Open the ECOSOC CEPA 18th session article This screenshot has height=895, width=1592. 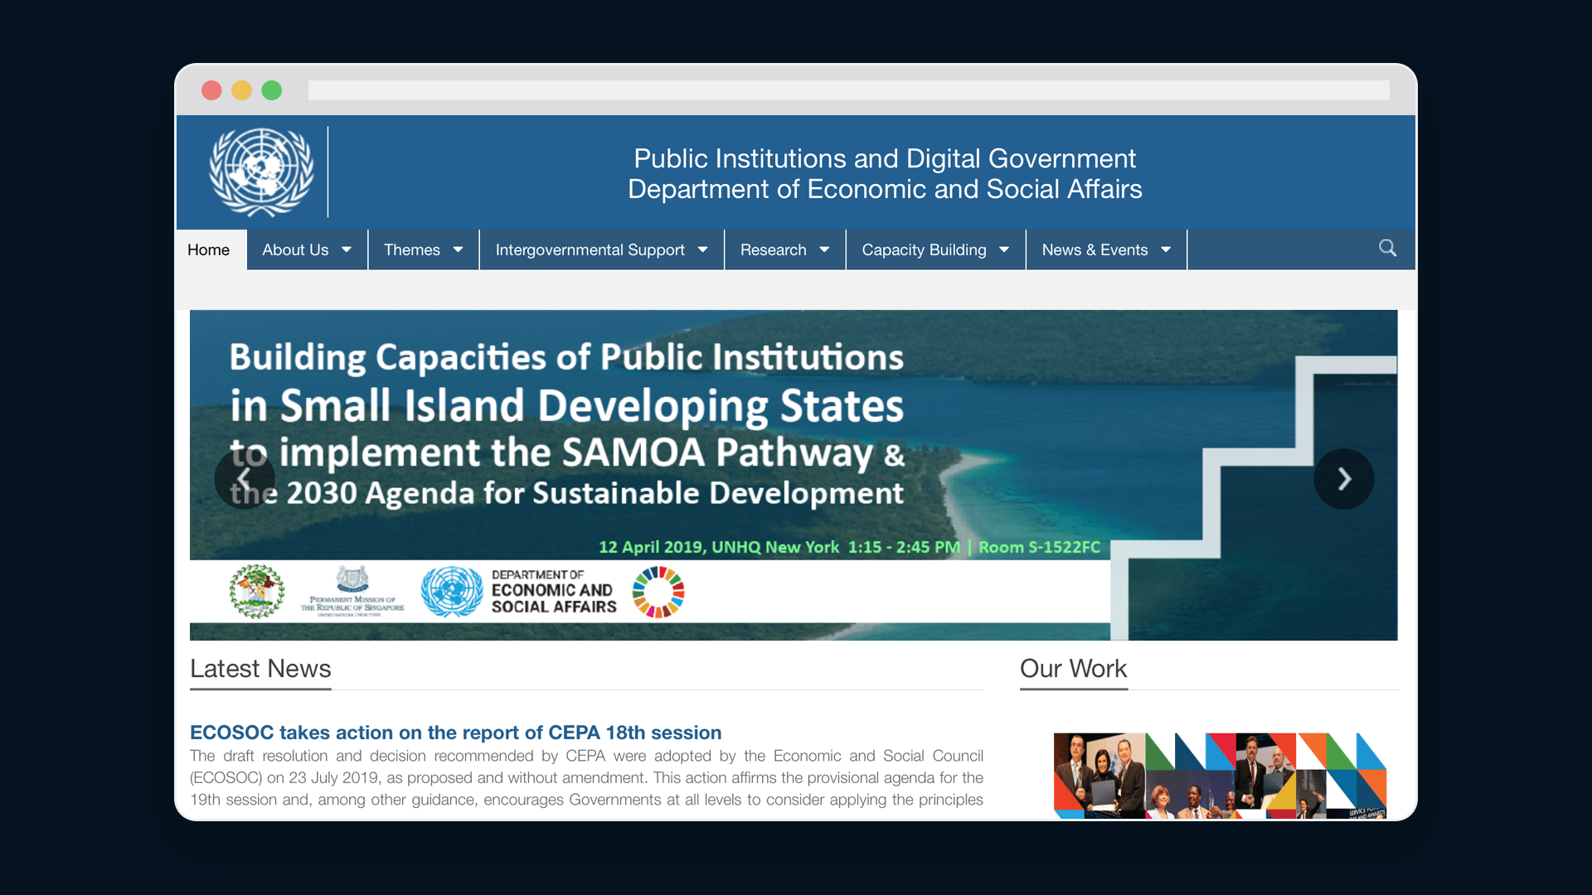tap(455, 733)
